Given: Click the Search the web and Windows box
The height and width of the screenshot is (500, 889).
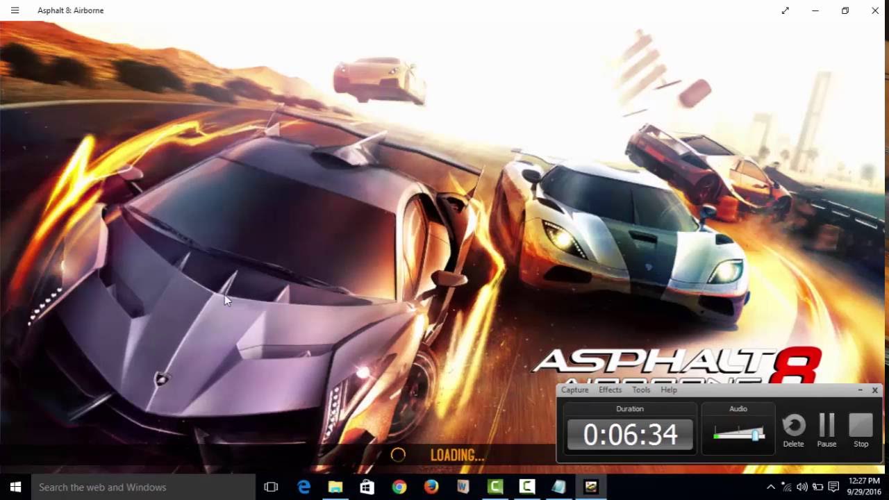Looking at the screenshot, I should [x=144, y=487].
